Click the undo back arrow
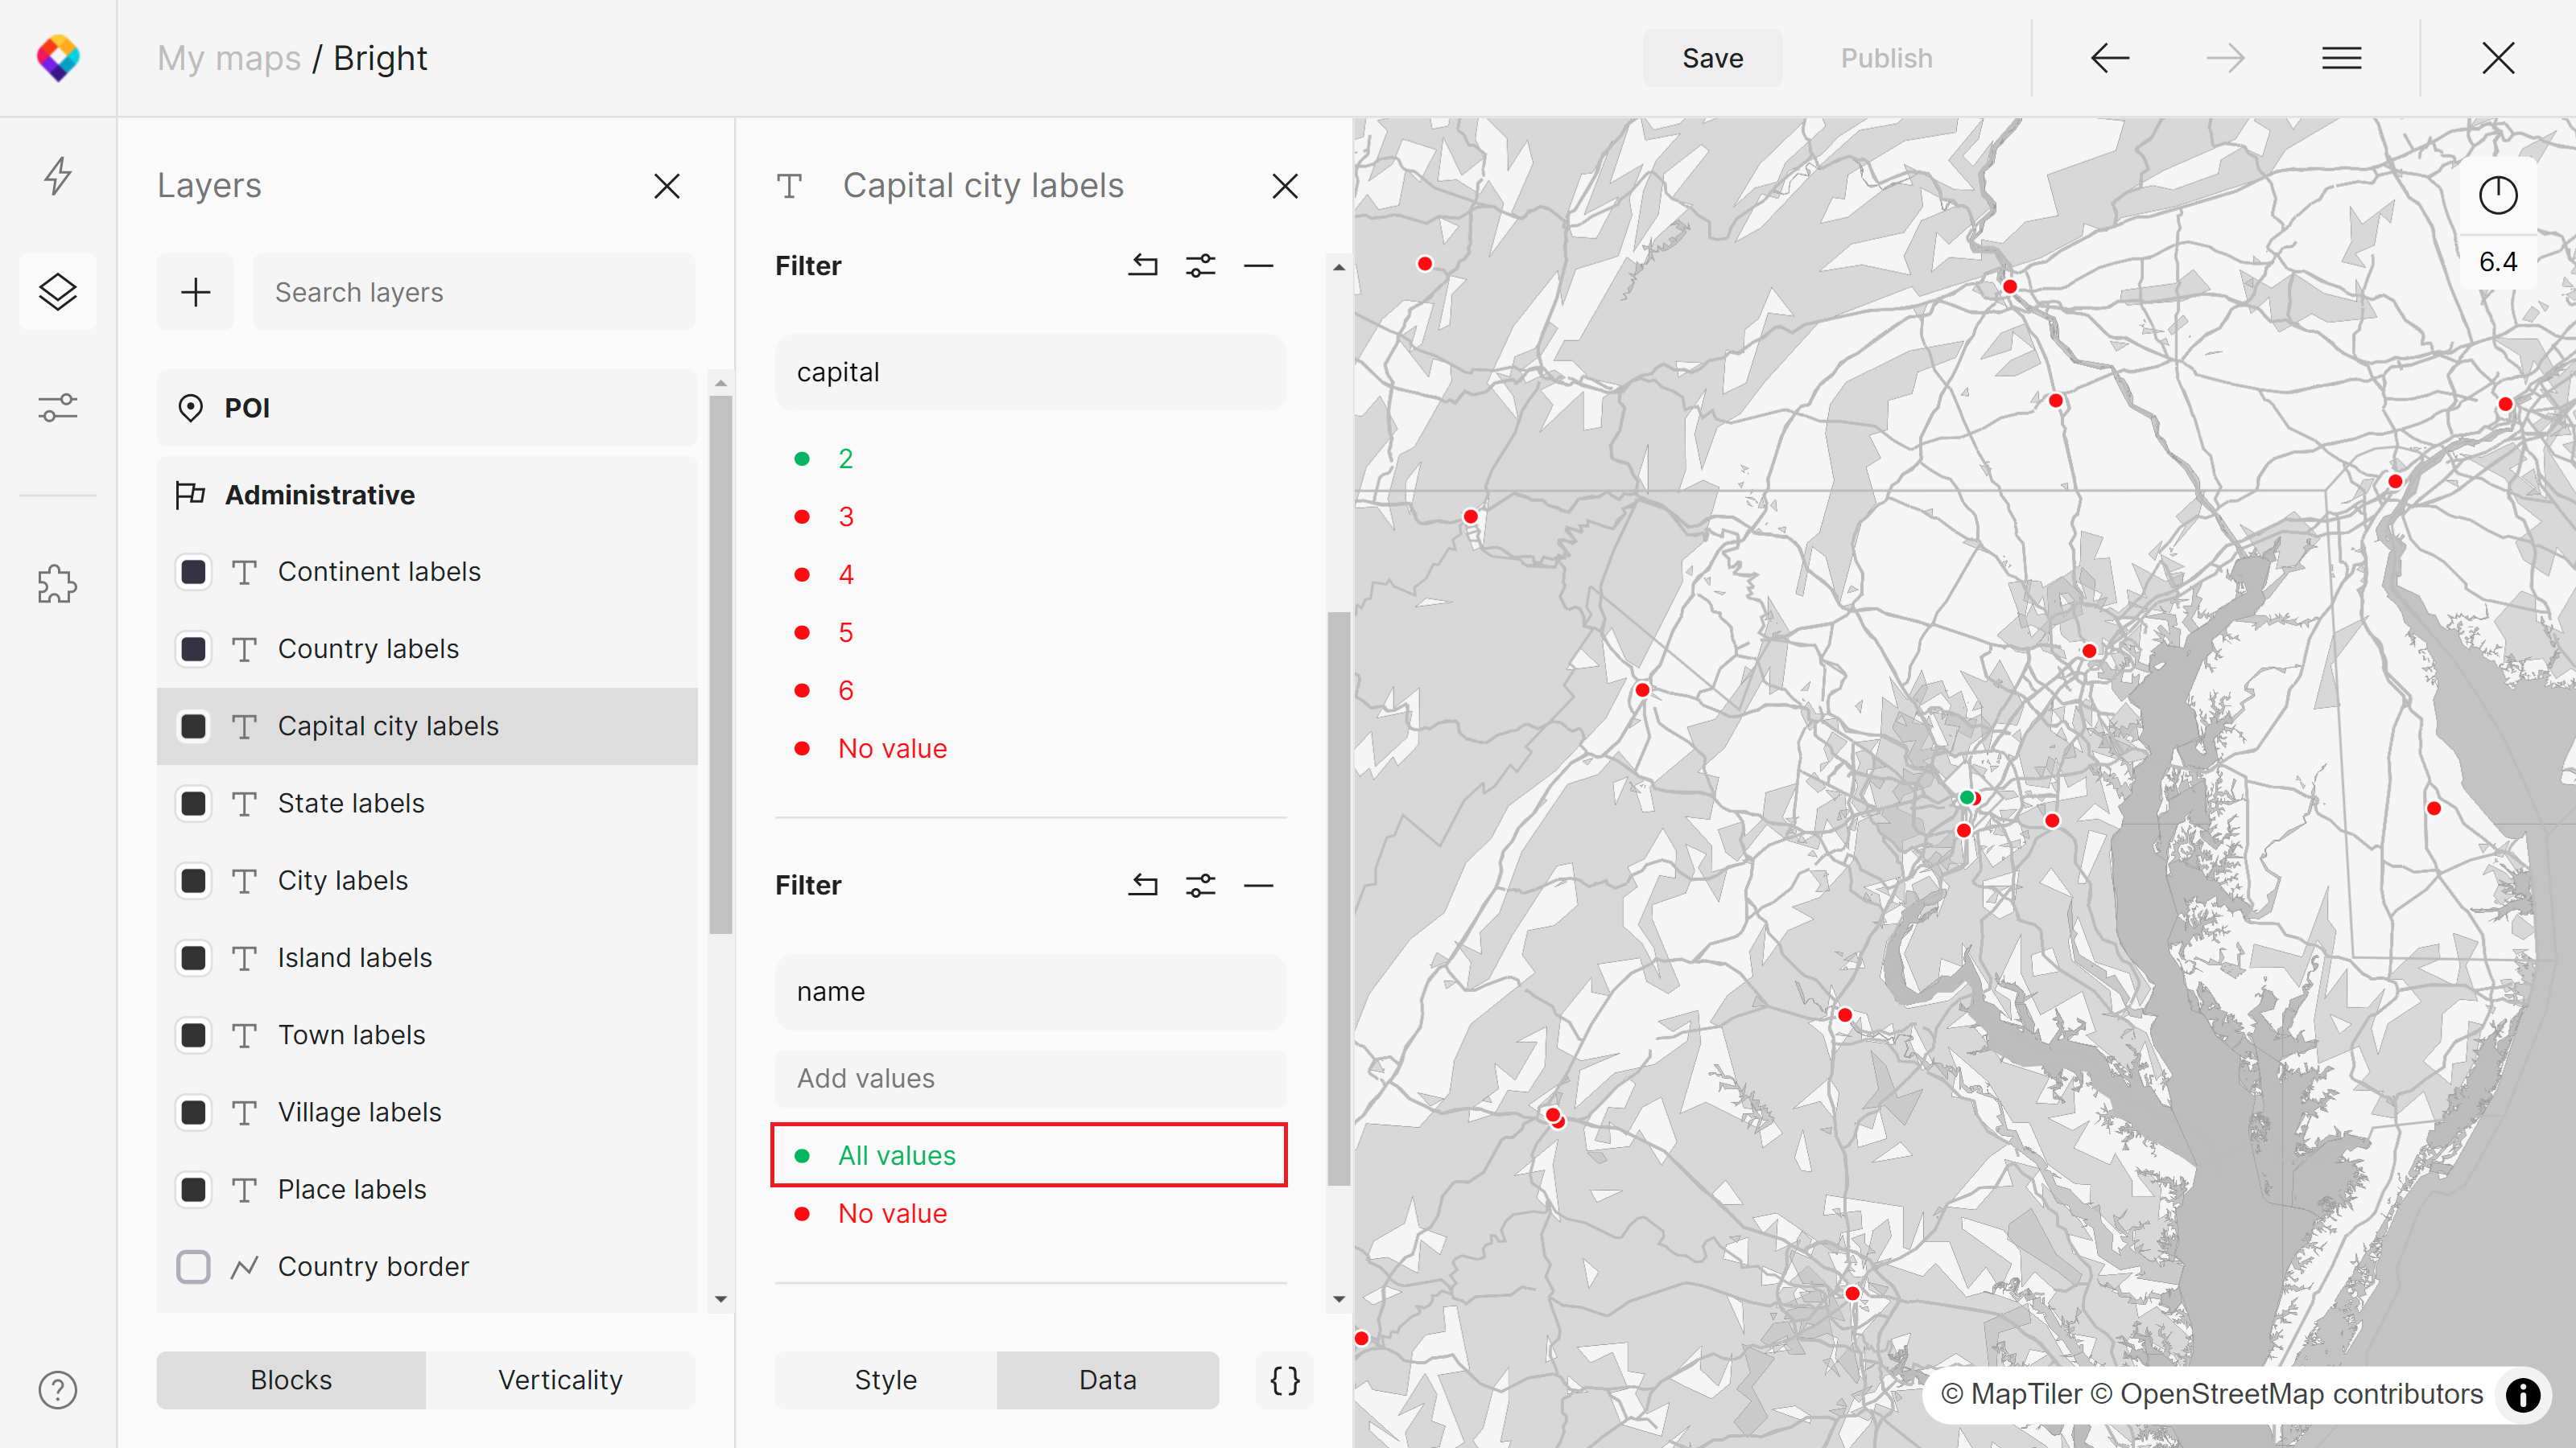This screenshot has width=2576, height=1448. 2110,58
